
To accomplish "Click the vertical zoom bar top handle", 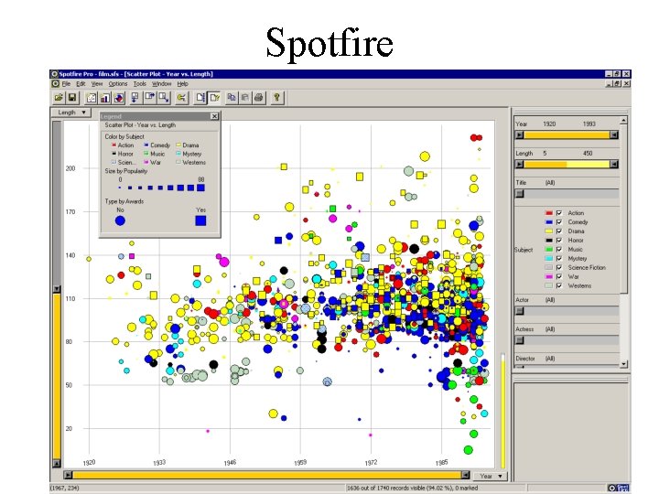I will pyautogui.click(x=57, y=289).
